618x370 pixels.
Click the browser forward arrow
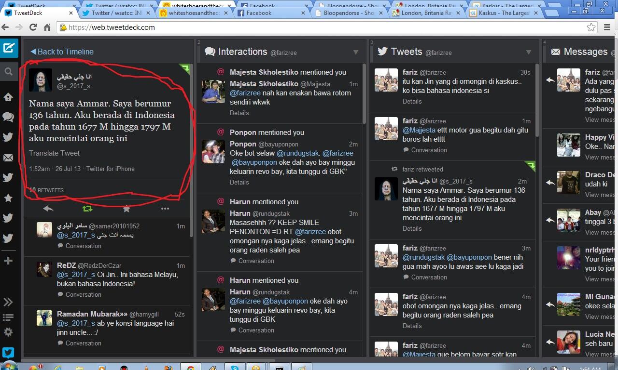point(19,27)
